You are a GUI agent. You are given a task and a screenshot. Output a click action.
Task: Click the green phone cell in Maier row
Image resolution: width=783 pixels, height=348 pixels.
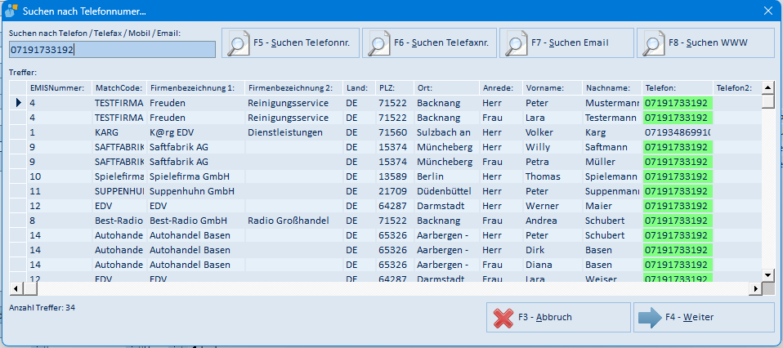678,206
